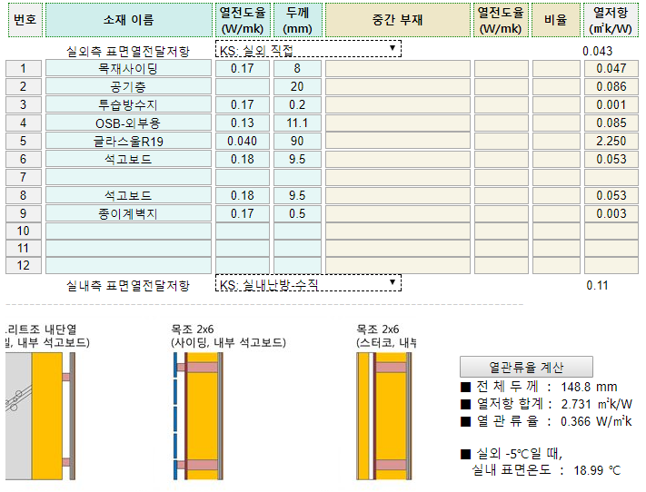Open the 실내측 표면열전달저항 dropdown
The width and height of the screenshot is (646, 492).
(308, 283)
